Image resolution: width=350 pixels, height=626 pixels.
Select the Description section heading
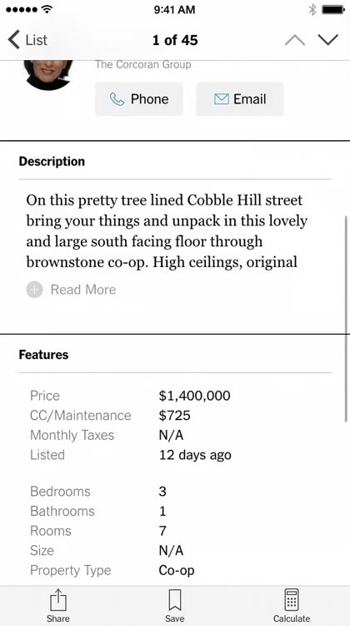point(52,161)
